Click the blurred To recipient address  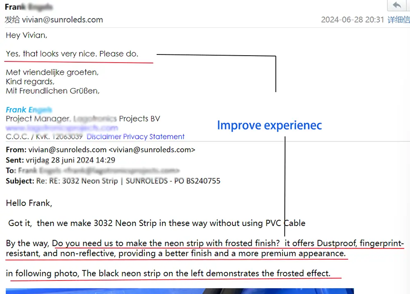(x=99, y=170)
